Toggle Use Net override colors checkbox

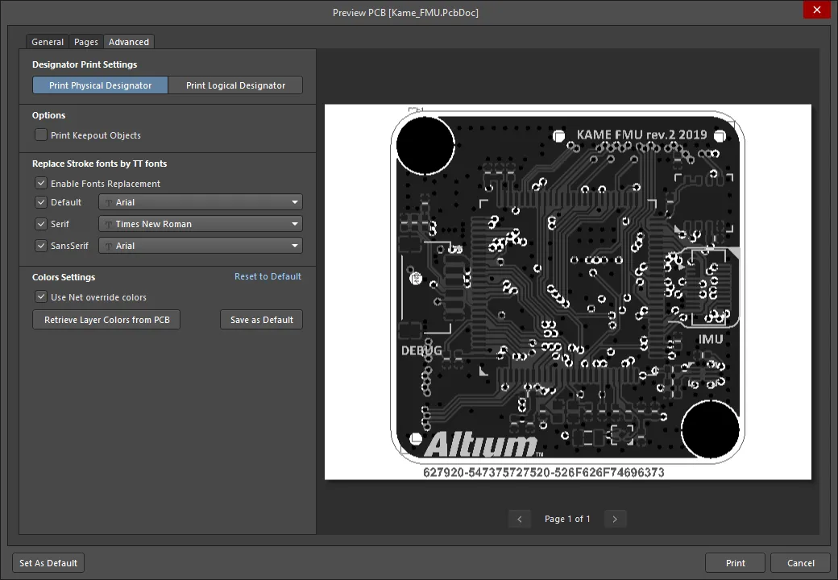click(40, 297)
